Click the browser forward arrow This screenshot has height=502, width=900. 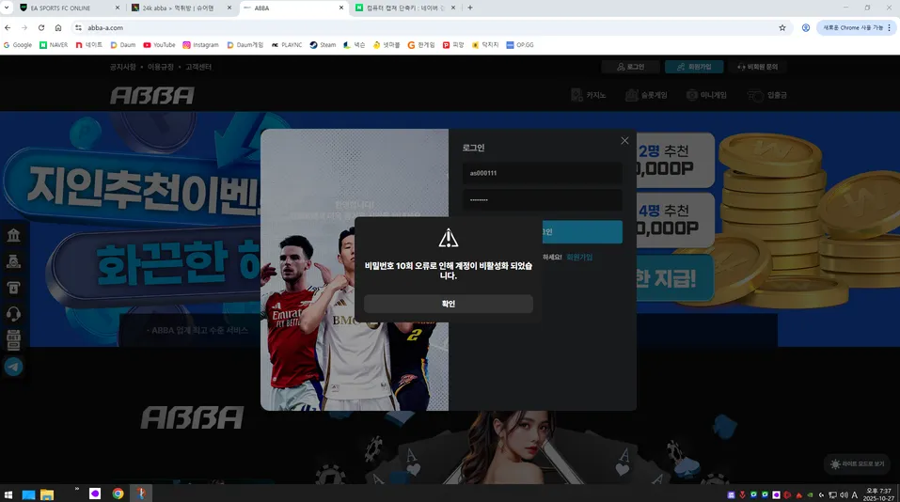tap(24, 27)
